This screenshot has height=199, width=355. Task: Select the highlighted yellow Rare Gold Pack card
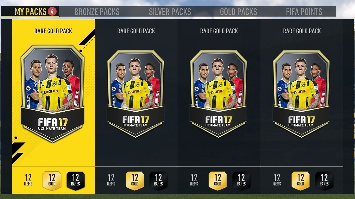click(x=53, y=94)
